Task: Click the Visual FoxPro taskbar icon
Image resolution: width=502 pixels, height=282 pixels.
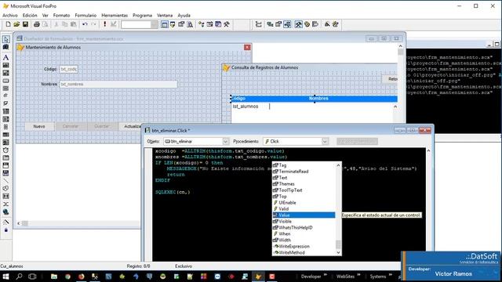Action: (258, 277)
